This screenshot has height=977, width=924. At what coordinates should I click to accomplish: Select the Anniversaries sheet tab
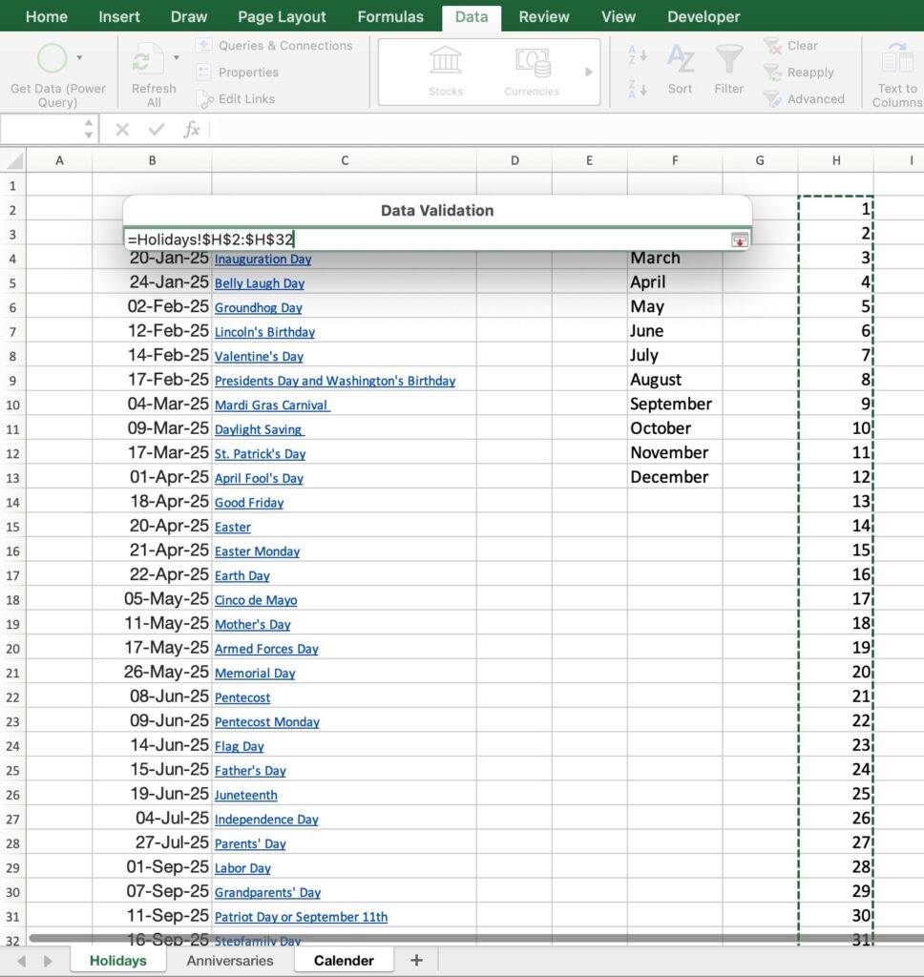click(230, 960)
